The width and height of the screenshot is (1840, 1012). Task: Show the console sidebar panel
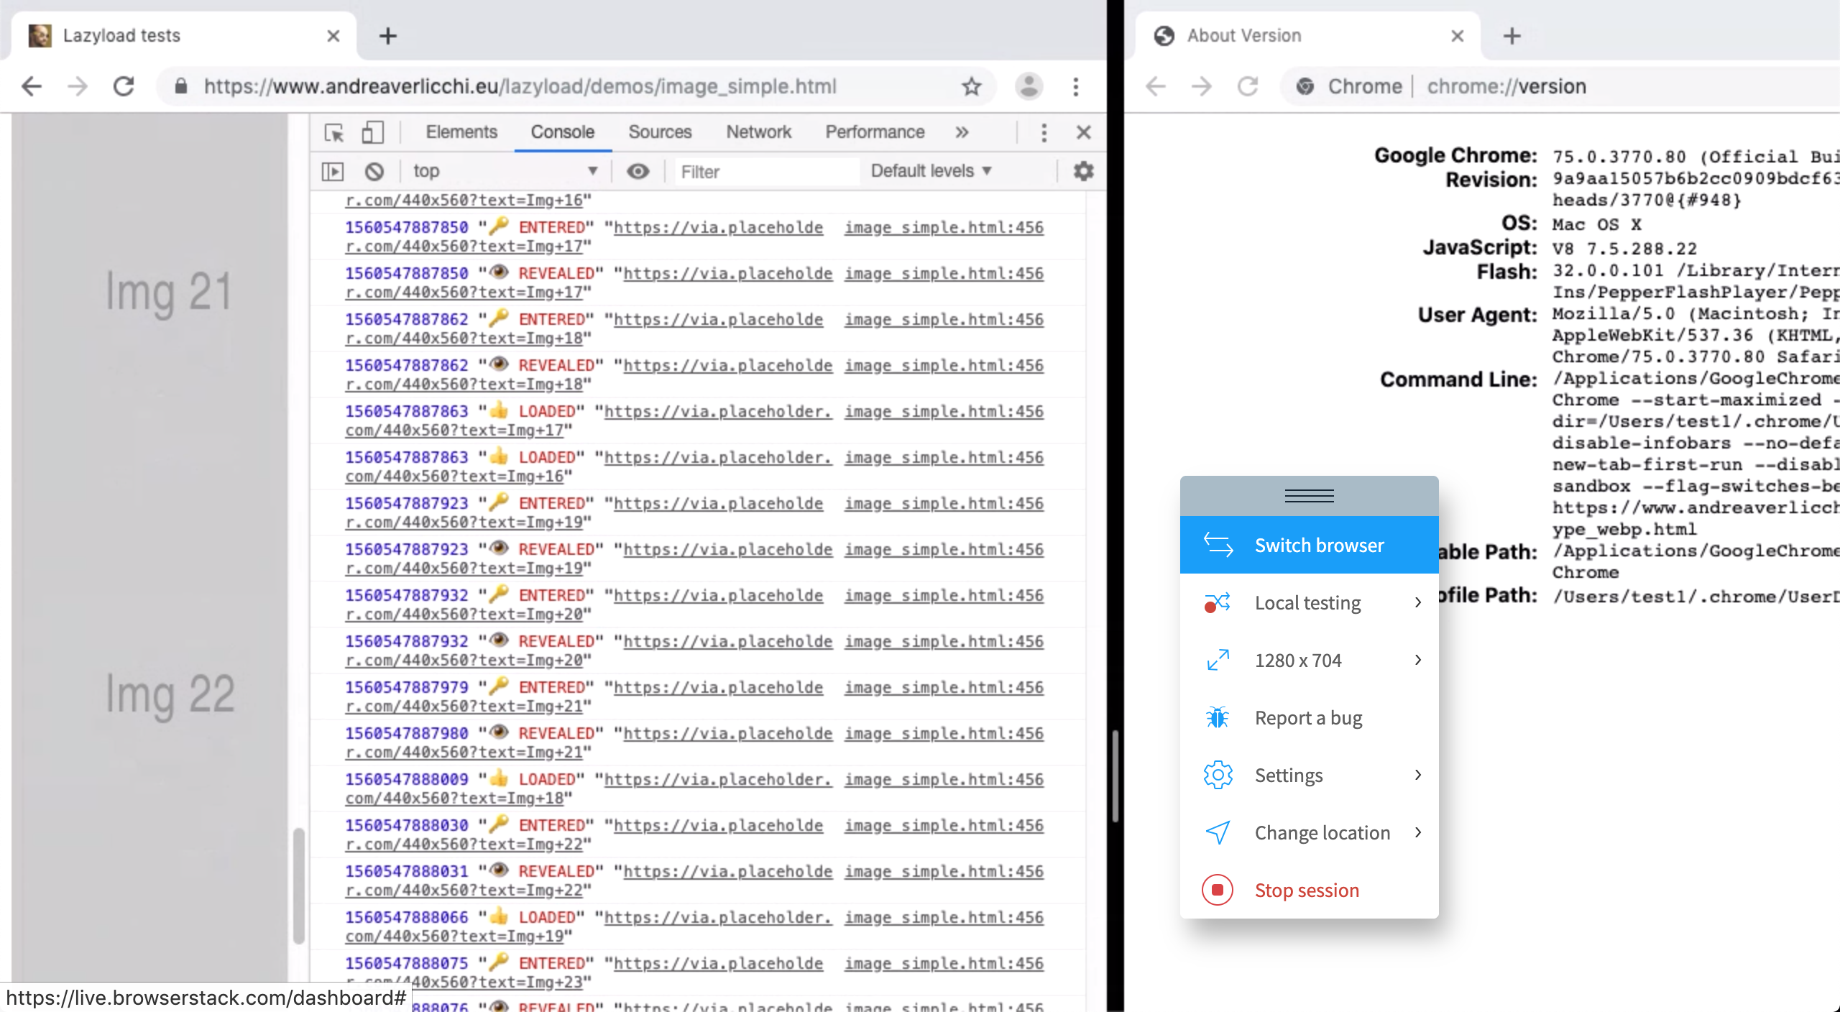click(332, 171)
